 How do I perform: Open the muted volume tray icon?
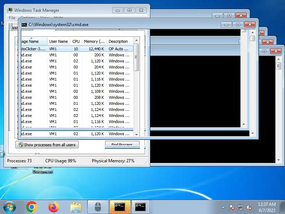[249, 207]
